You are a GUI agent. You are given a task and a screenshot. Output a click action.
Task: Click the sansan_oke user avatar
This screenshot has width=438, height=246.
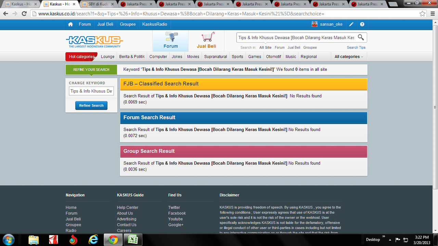(x=314, y=24)
